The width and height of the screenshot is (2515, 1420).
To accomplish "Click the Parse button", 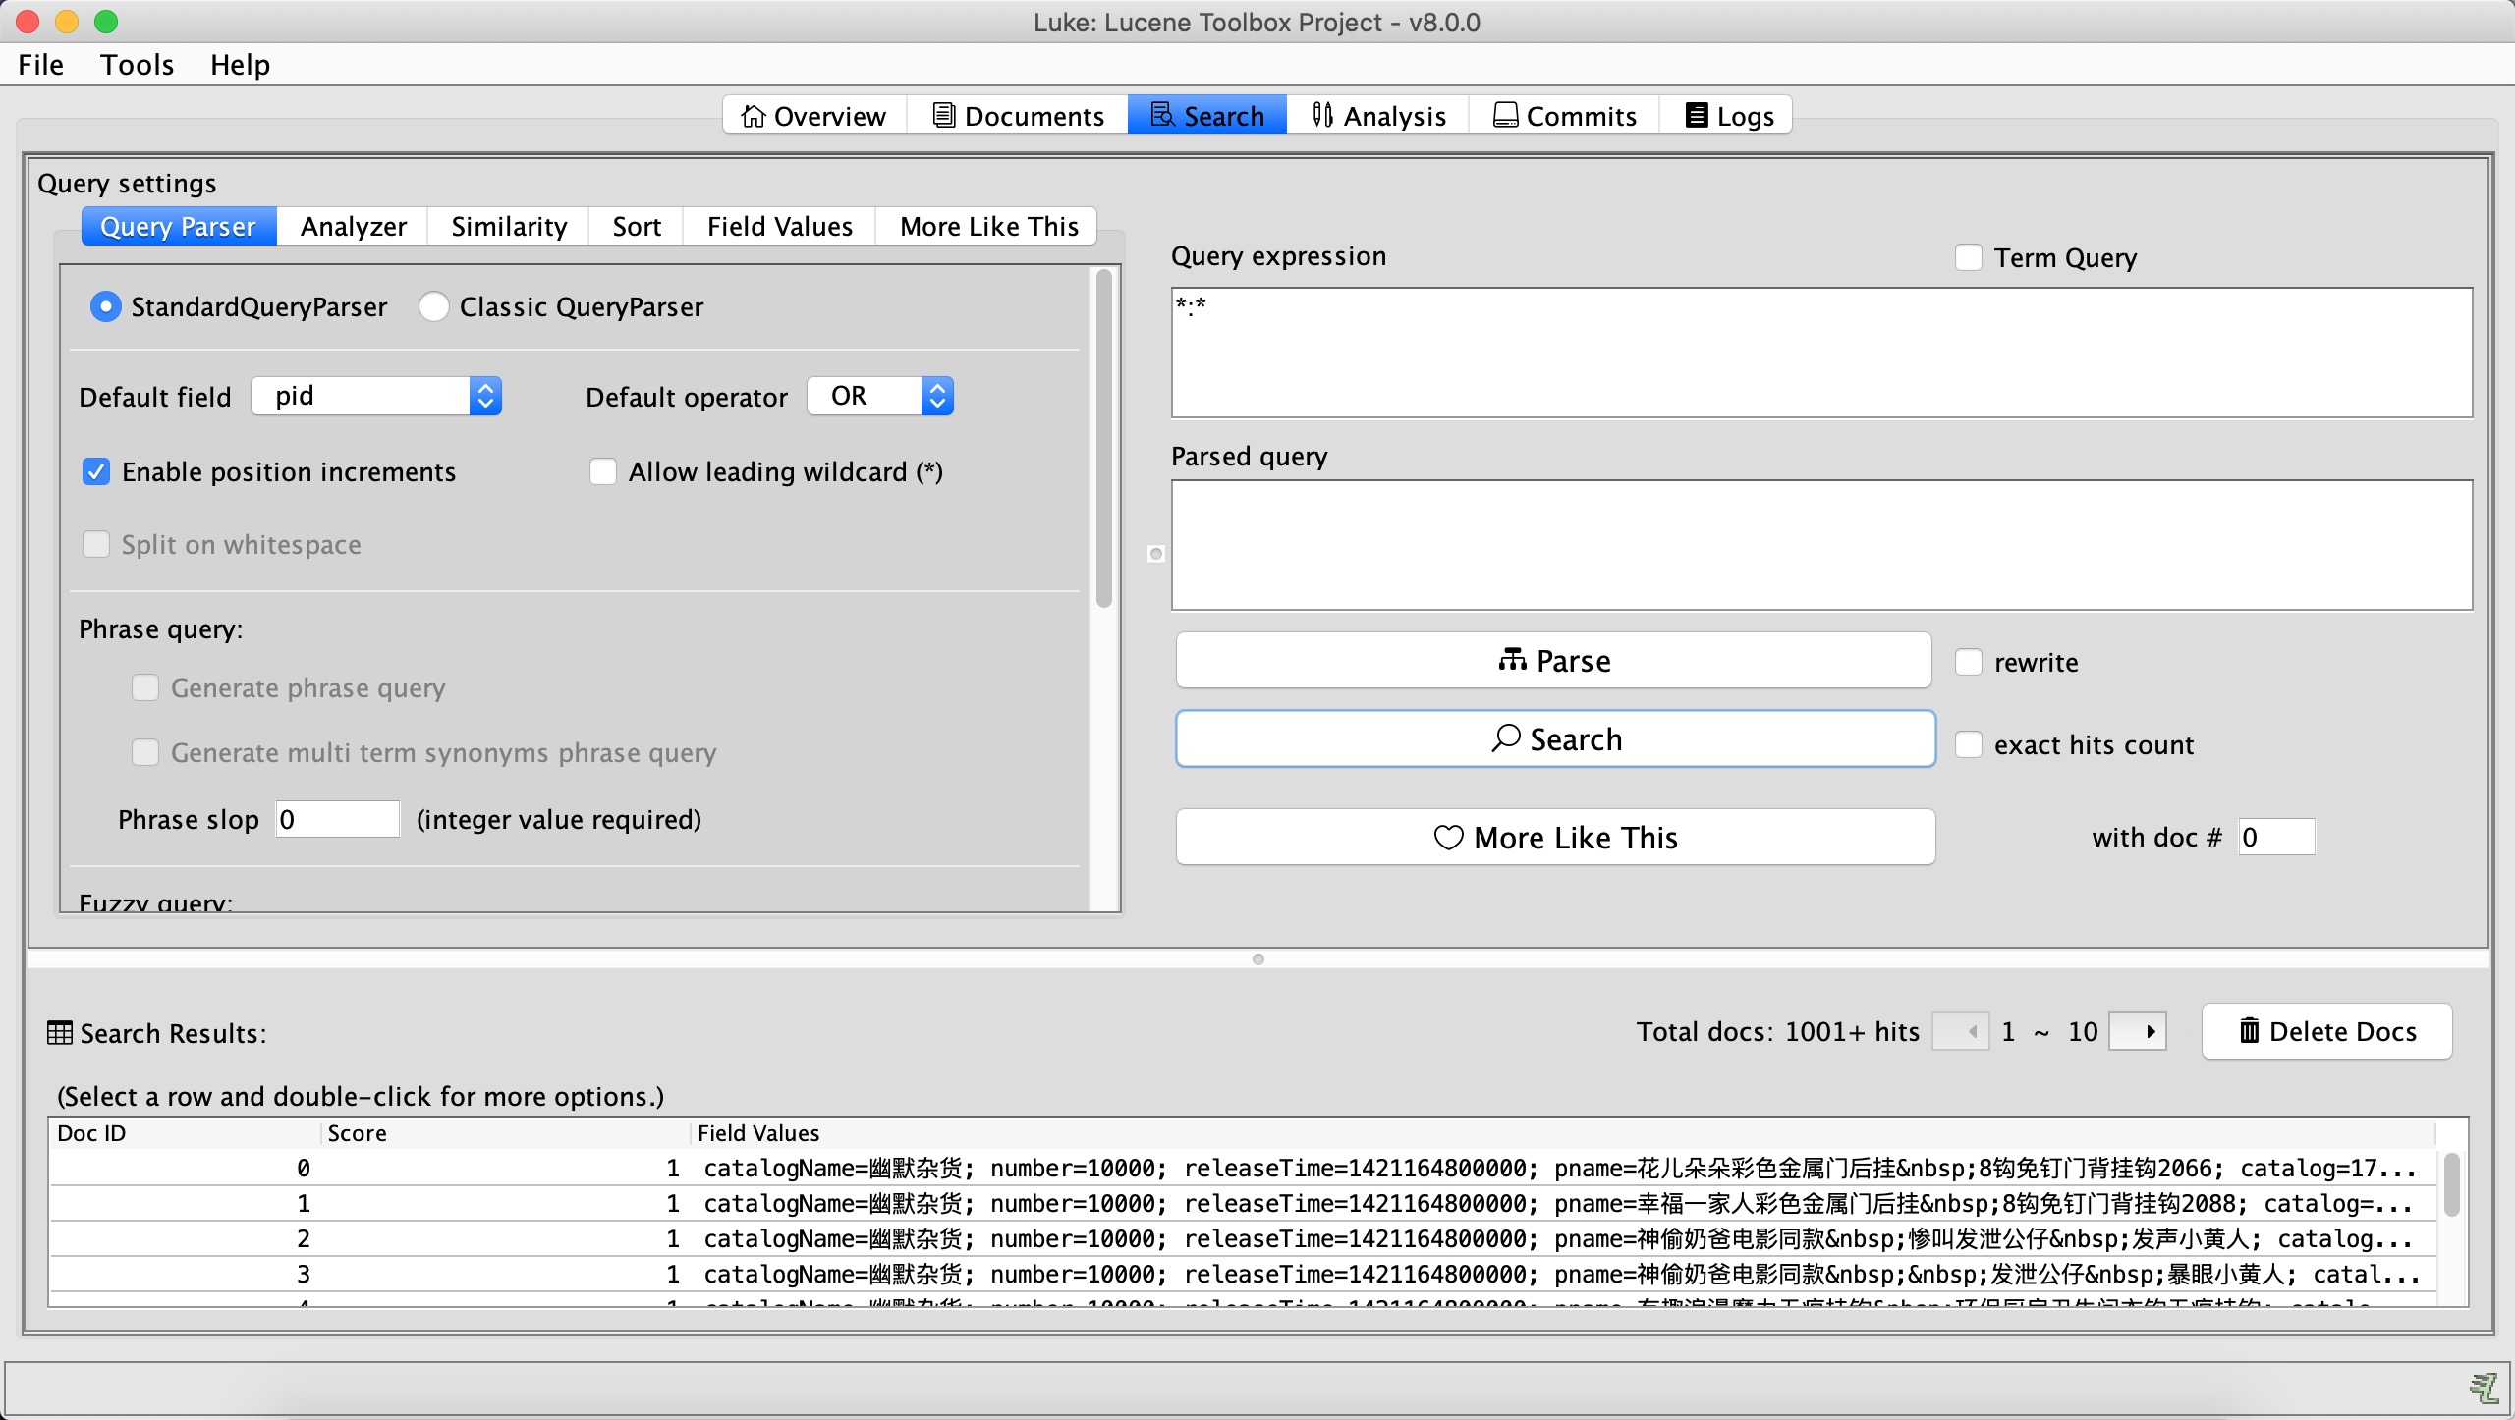I will point(1554,660).
